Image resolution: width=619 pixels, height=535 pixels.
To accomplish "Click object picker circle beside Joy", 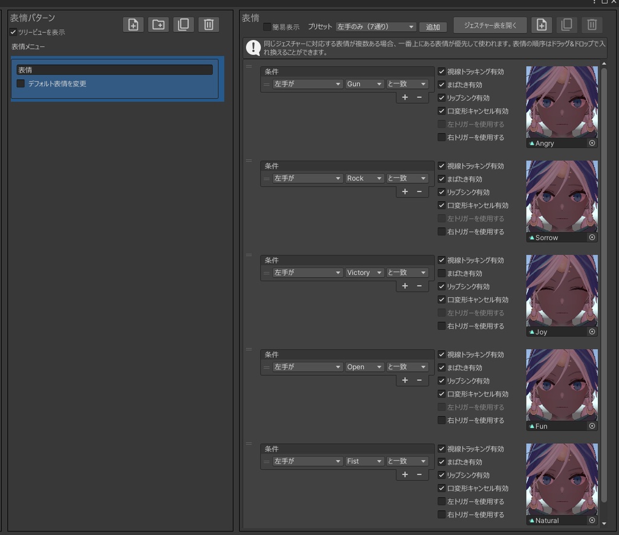I will pos(592,332).
